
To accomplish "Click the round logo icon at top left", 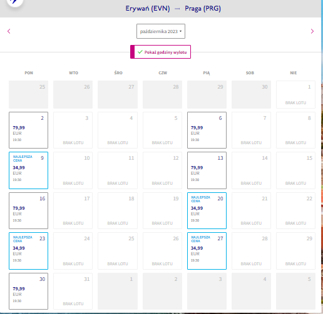I will point(14,2).
